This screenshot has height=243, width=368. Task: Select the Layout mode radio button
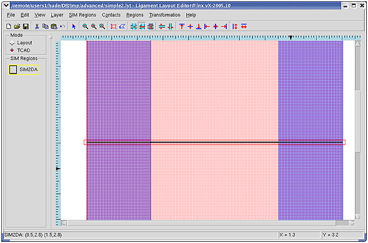point(12,43)
